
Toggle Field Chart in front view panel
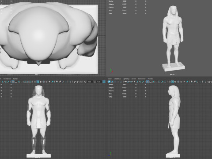pos(24,82)
